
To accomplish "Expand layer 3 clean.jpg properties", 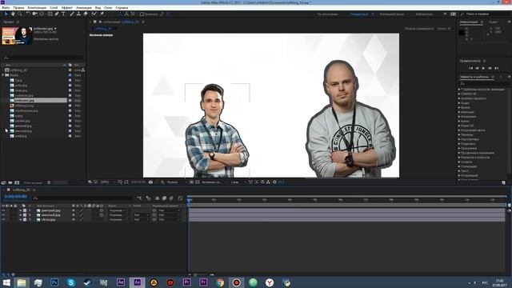I will (20, 220).
